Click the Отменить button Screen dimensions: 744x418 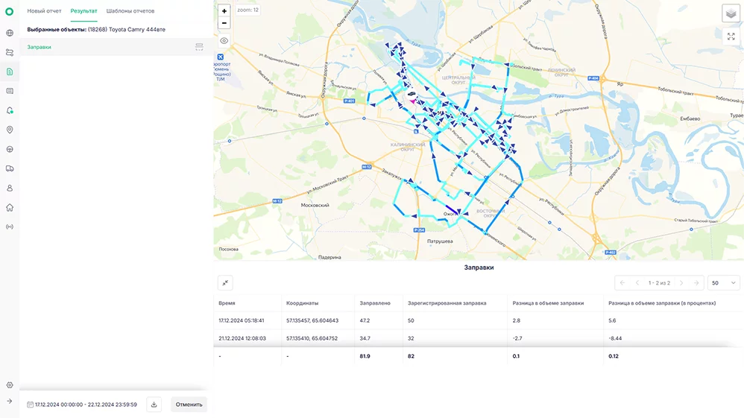click(189, 405)
